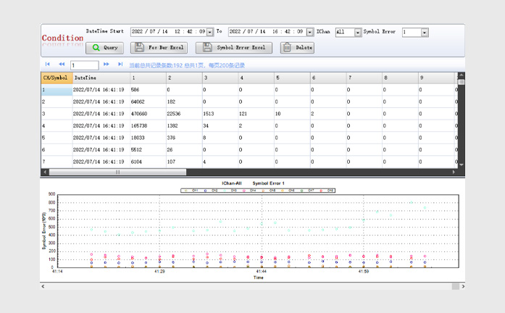Click the page number input field

click(x=84, y=65)
